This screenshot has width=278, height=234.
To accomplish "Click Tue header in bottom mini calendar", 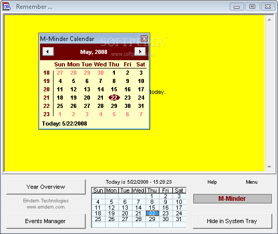I will click(125, 190).
